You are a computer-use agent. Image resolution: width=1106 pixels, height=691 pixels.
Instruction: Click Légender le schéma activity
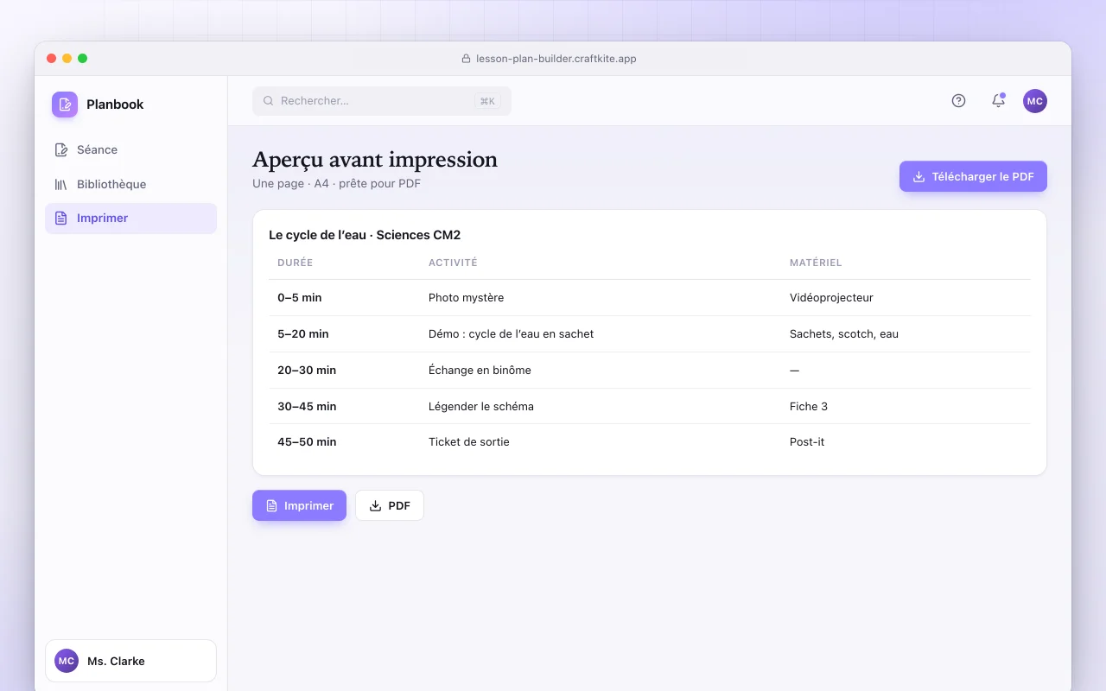click(x=481, y=407)
